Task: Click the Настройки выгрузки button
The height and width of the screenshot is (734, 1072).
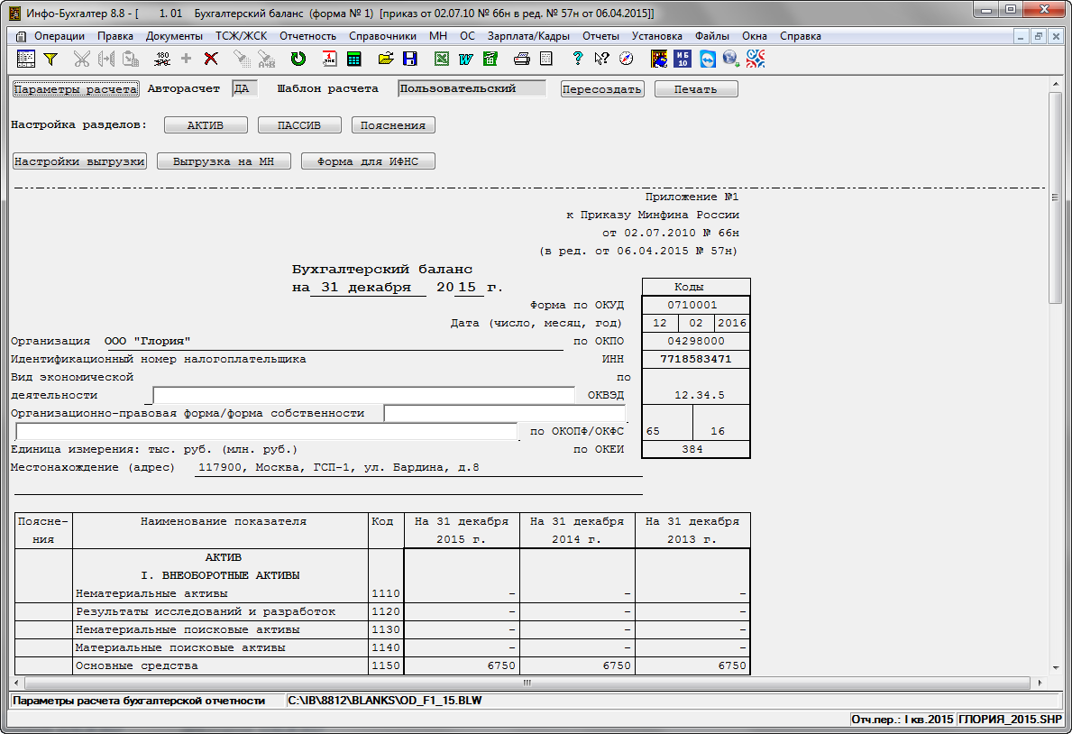Action: pyautogui.click(x=79, y=161)
